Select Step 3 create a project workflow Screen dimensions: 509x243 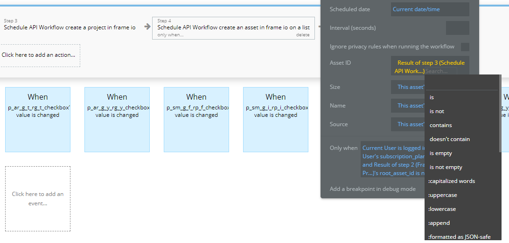point(70,27)
